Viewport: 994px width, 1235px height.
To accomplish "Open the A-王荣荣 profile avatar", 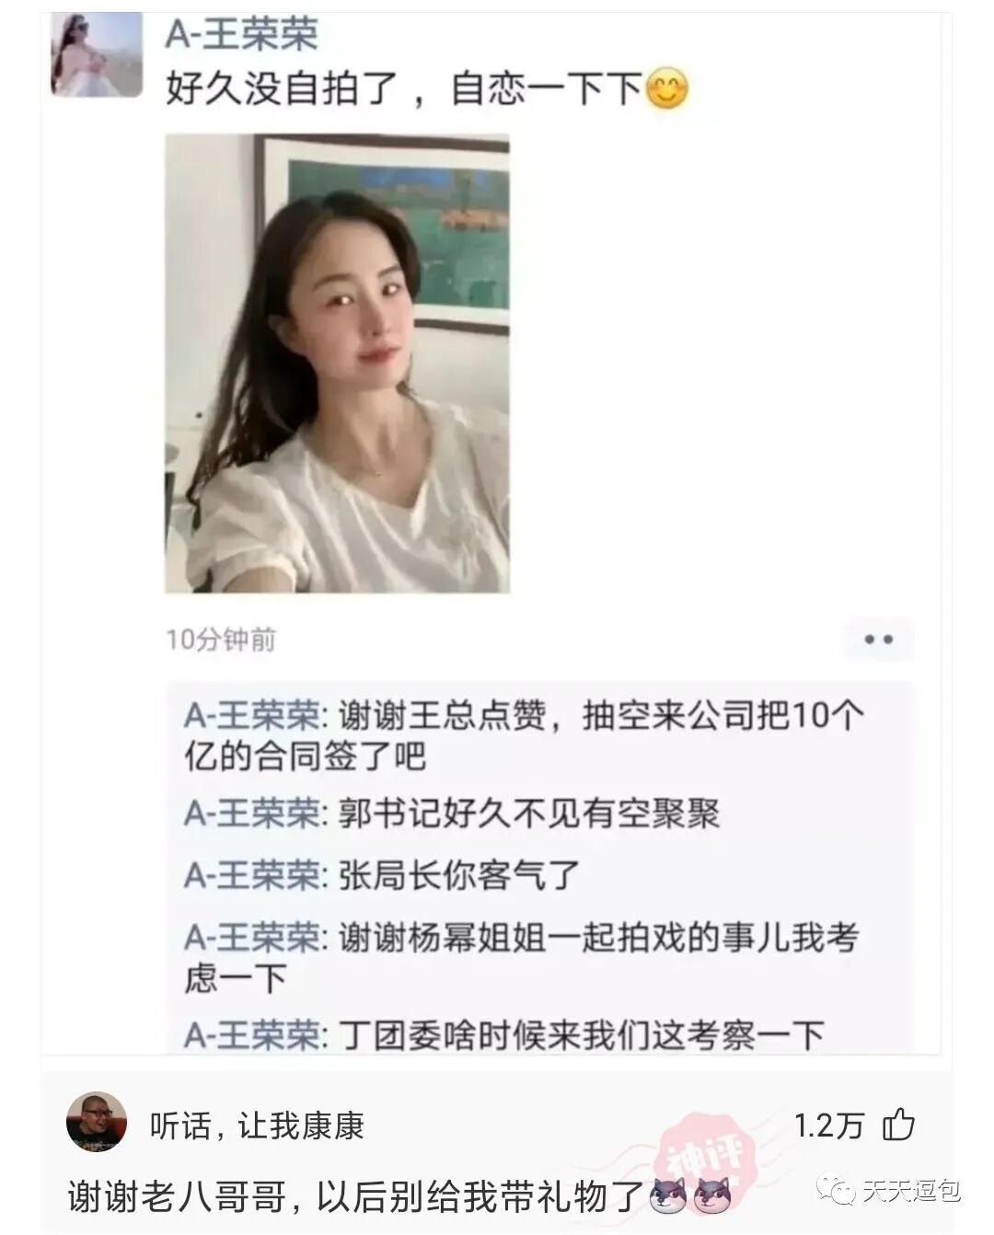I will (97, 53).
